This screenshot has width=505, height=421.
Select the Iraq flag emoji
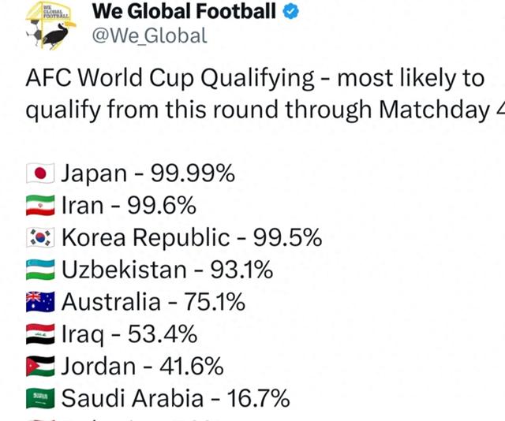pos(40,334)
